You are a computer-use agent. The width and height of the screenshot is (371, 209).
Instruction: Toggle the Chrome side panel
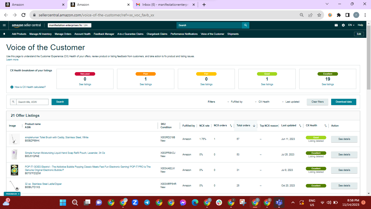[x=348, y=15]
